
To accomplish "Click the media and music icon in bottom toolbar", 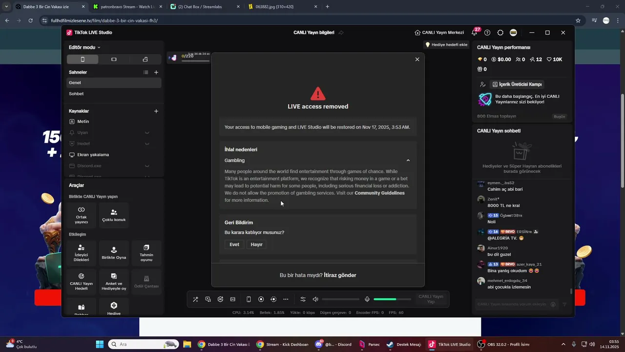I will (208, 299).
